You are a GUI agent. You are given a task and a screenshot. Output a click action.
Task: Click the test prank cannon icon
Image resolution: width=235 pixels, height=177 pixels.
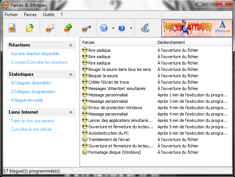86,28
